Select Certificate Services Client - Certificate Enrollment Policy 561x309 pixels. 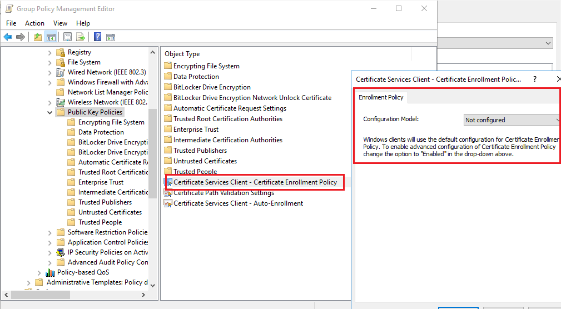coord(255,182)
